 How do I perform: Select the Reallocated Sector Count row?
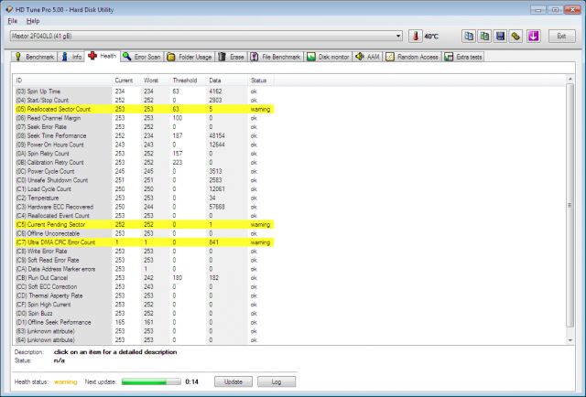point(55,108)
